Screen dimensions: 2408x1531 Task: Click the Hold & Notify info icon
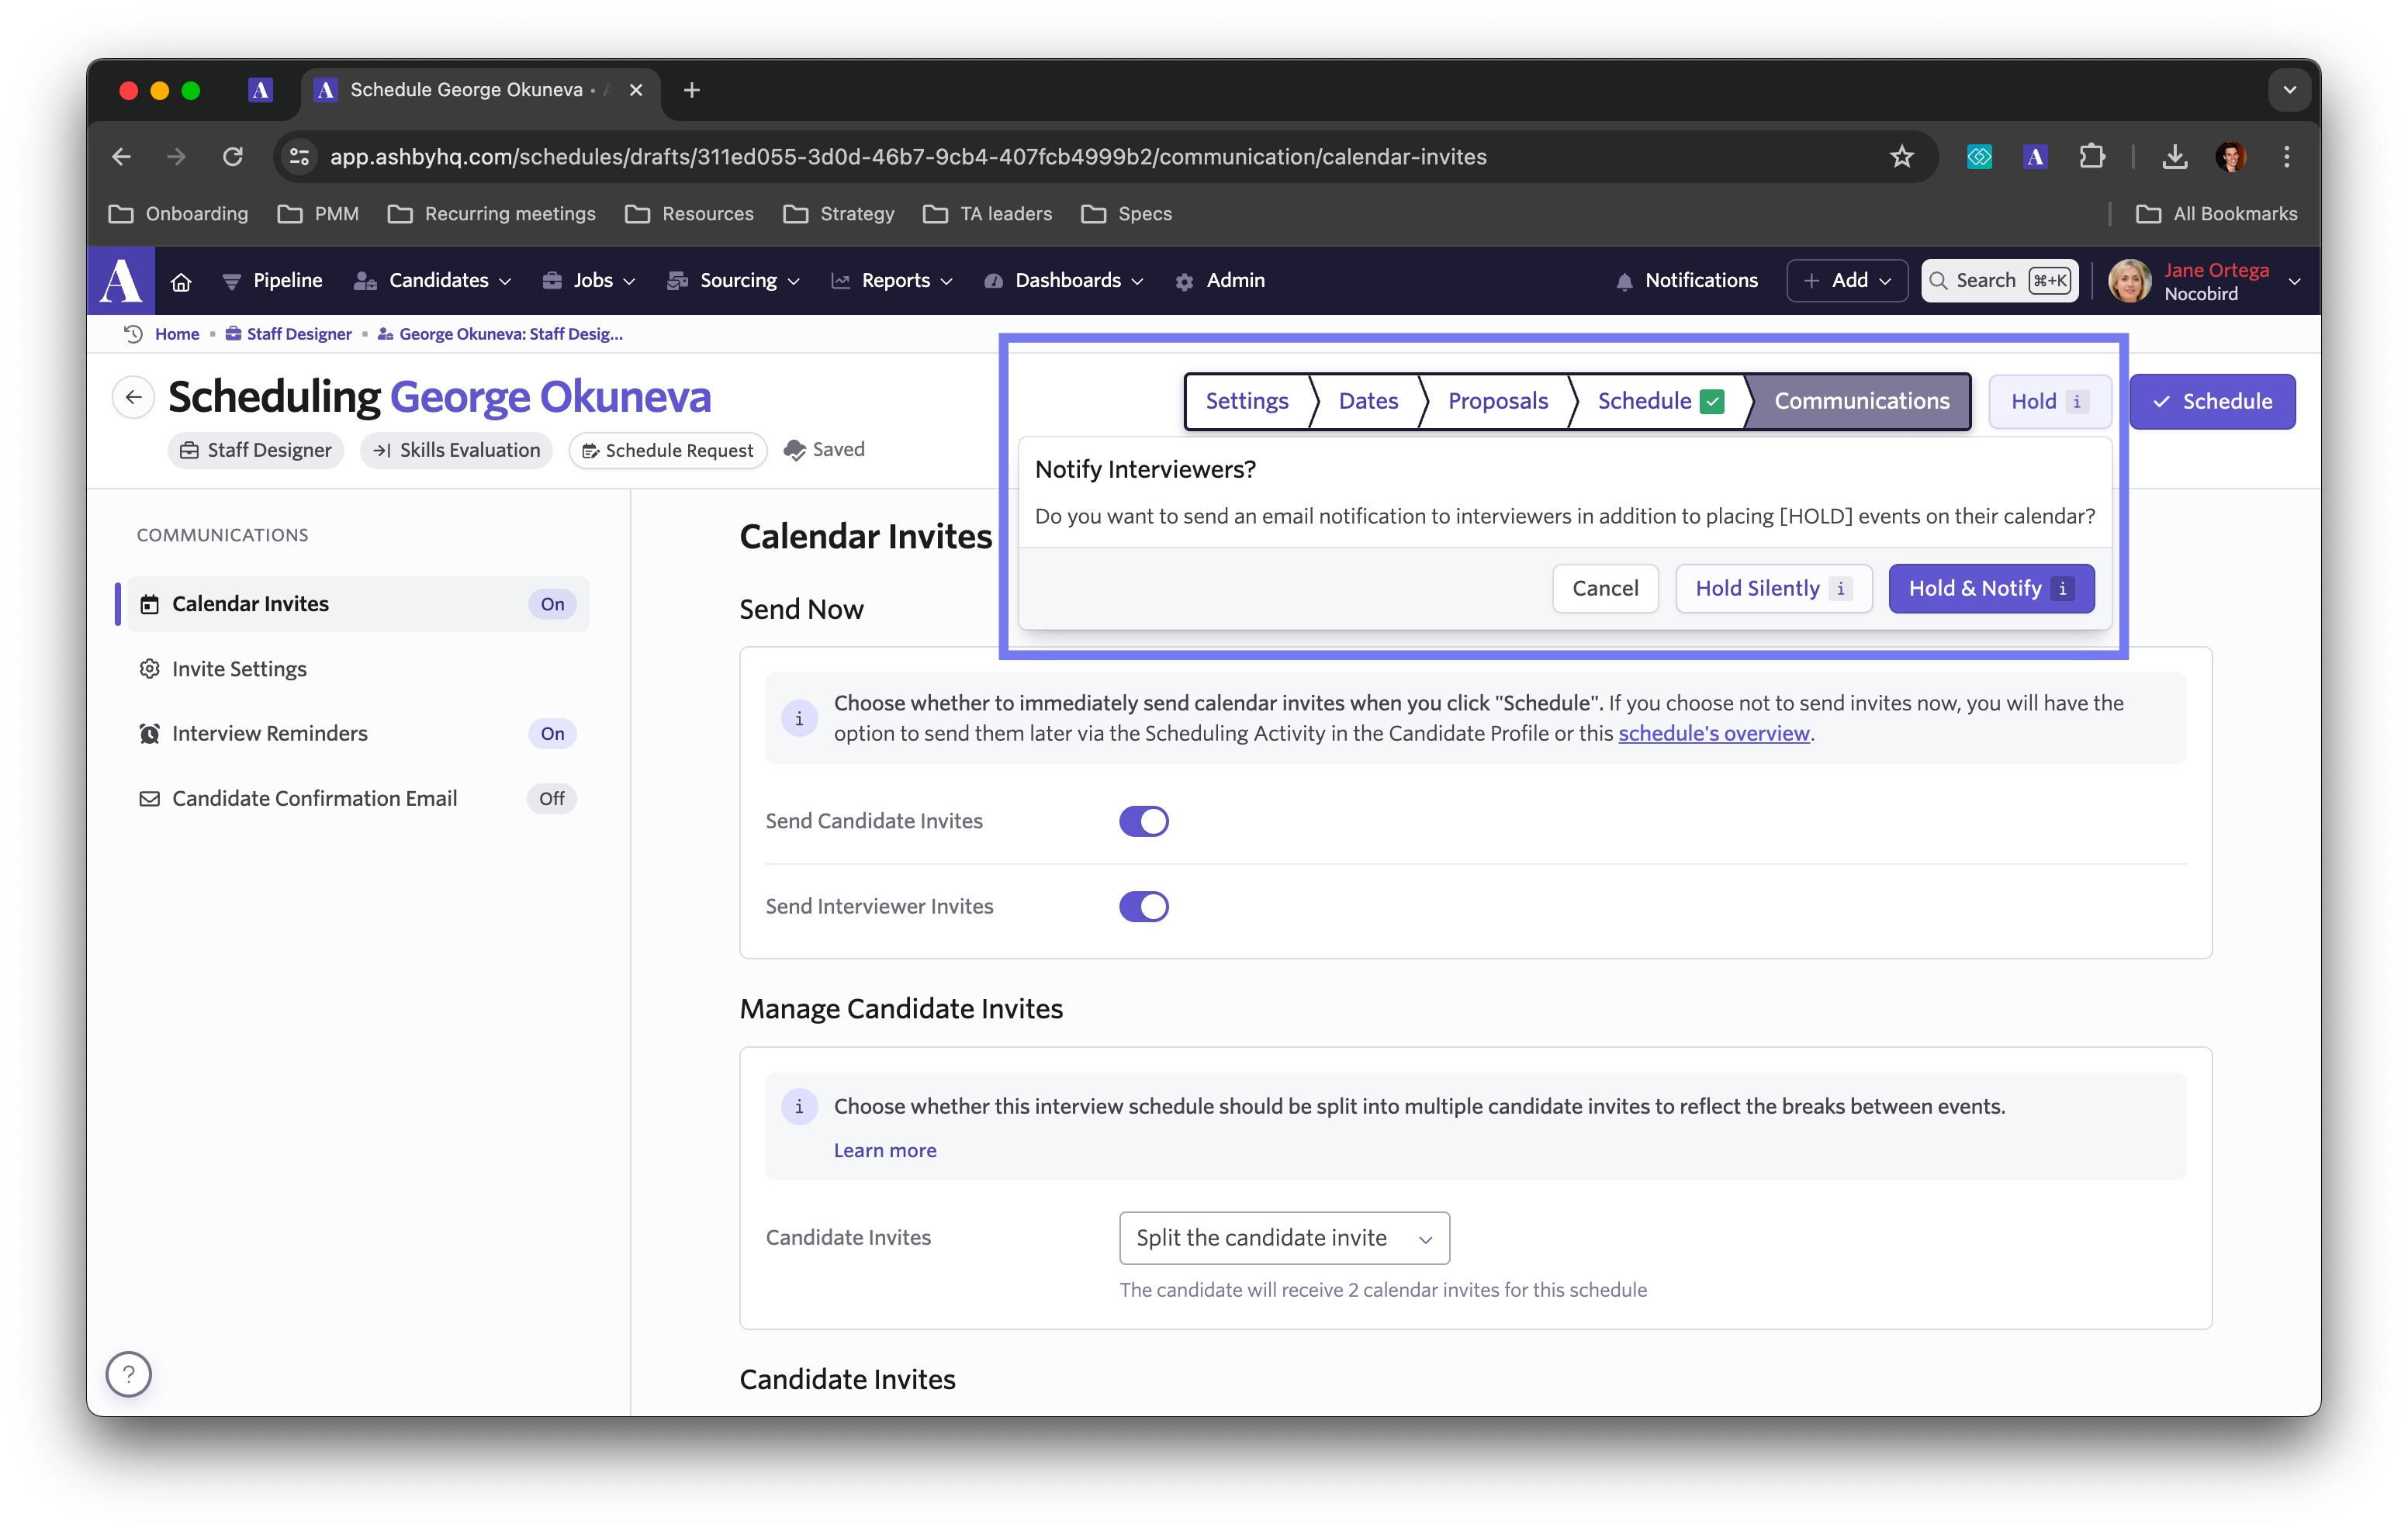(2062, 589)
